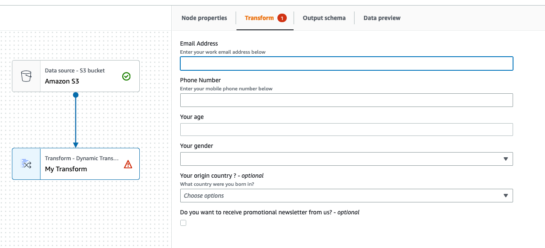The height and width of the screenshot is (248, 545).
Task: Click the red warning triangle on My Transform
Action: pos(128,164)
